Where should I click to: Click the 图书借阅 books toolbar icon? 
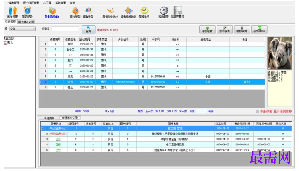[x=52, y=12]
